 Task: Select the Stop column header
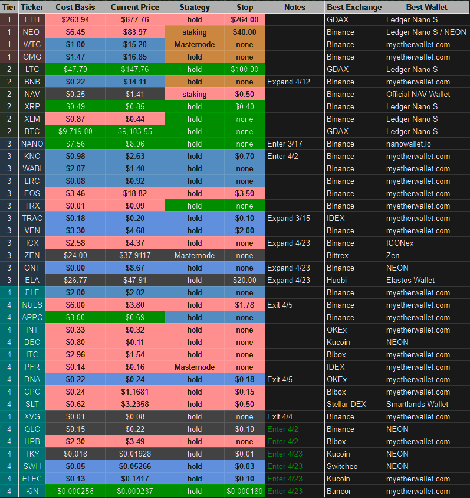coord(245,7)
